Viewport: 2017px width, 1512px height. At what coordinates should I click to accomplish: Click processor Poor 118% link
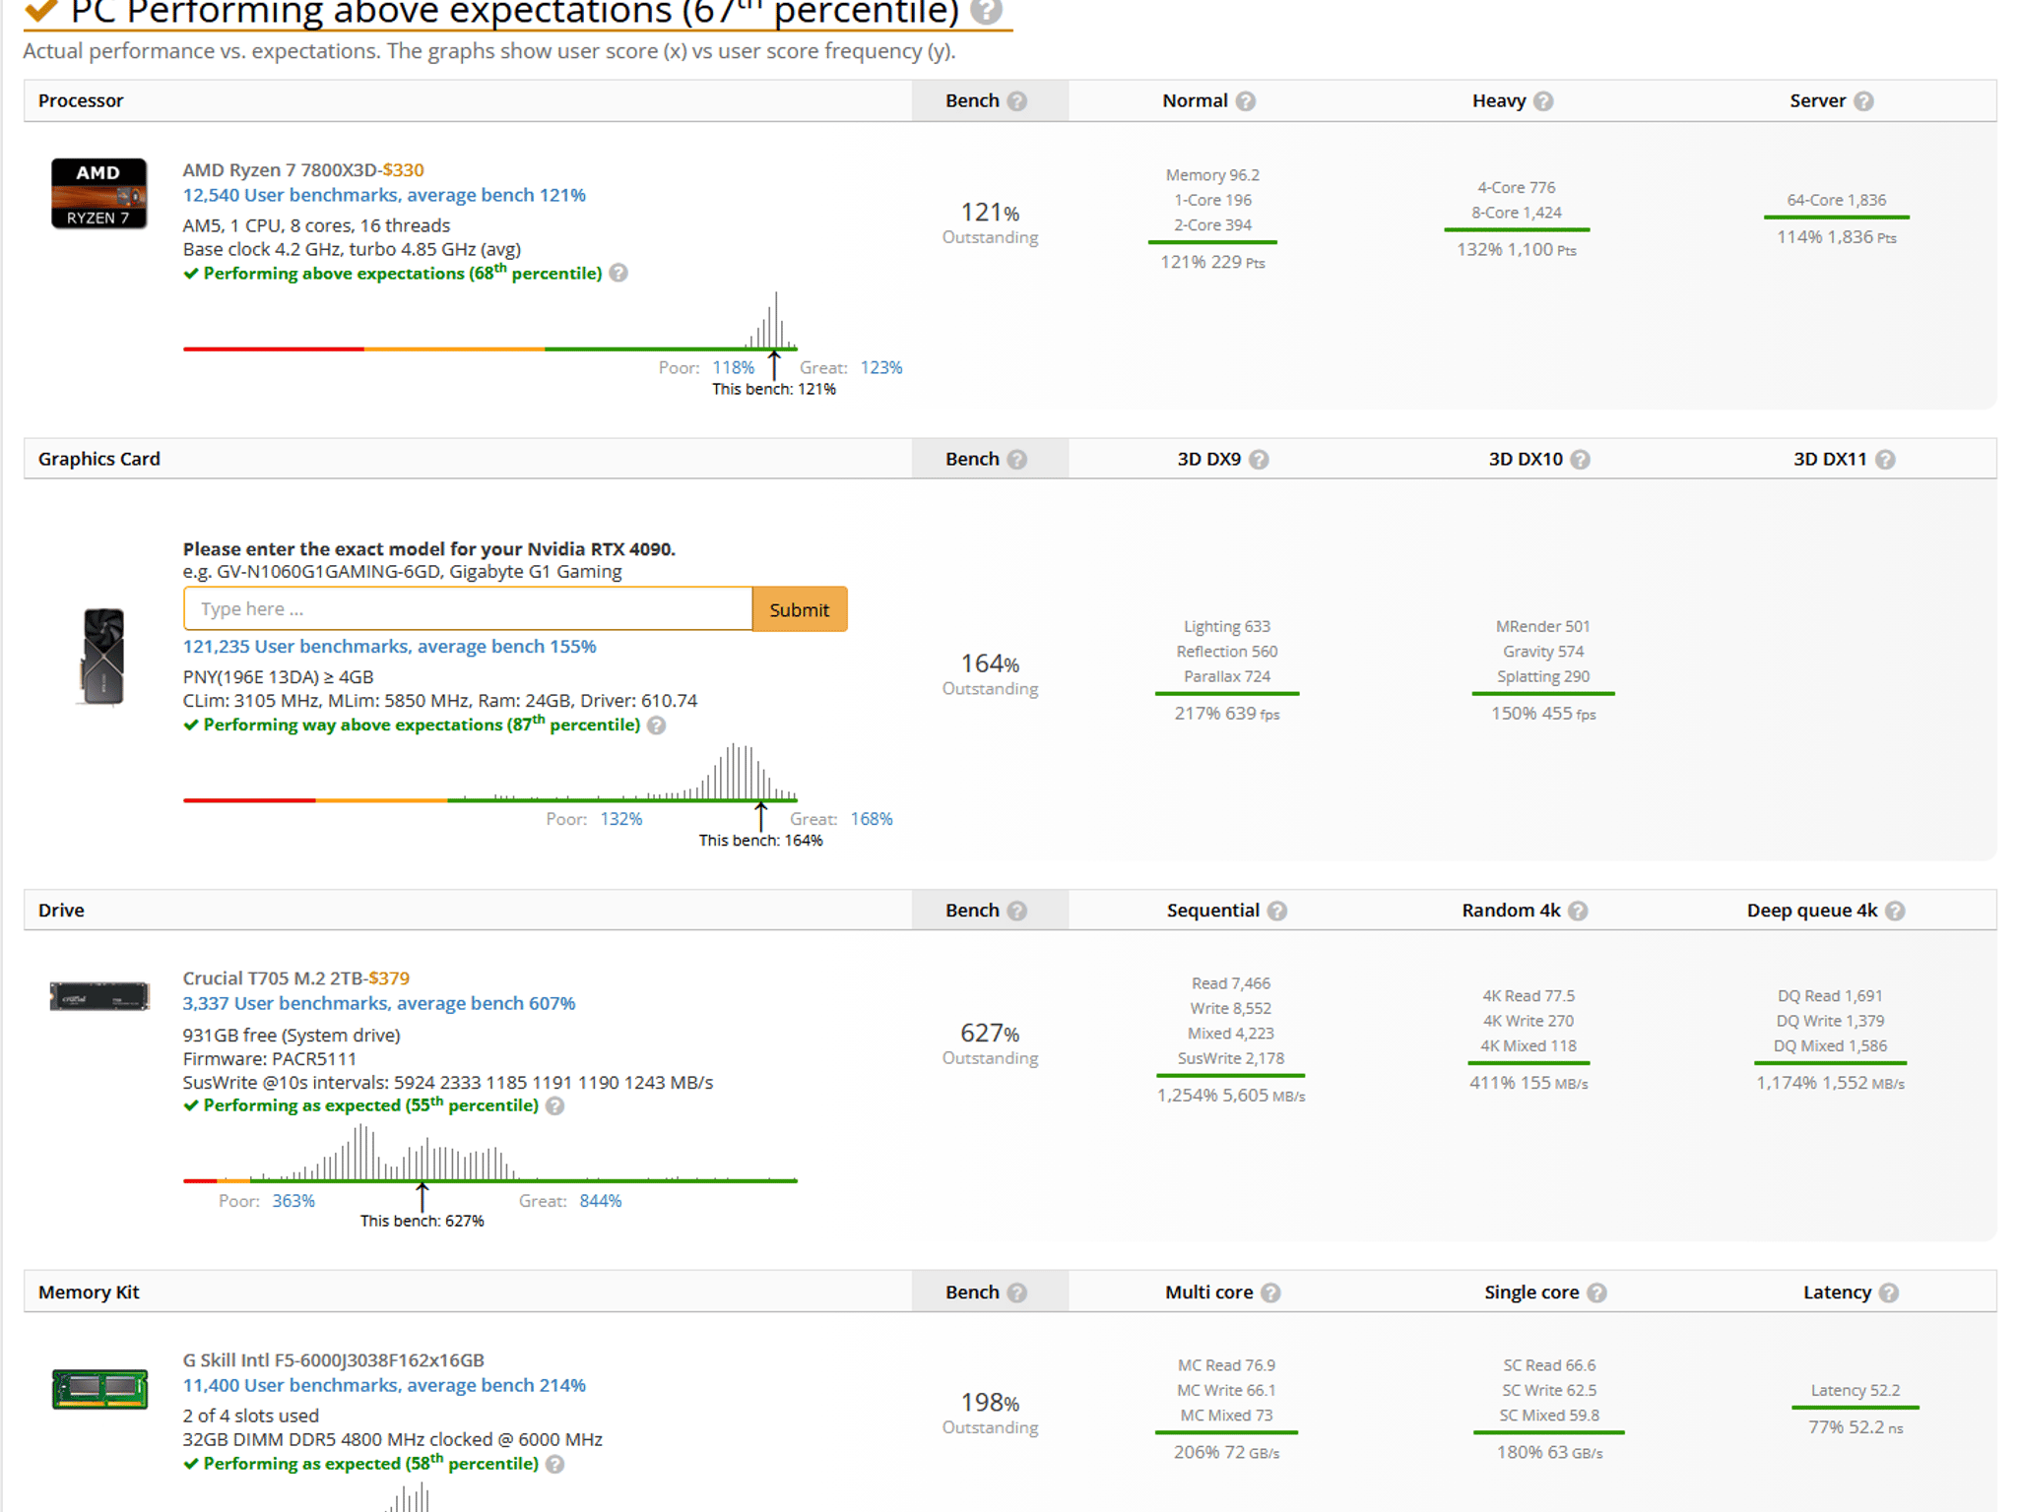(733, 368)
